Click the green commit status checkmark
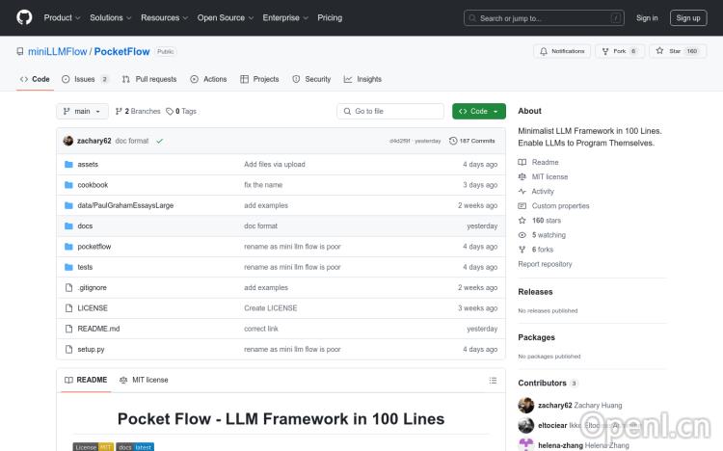This screenshot has height=451, width=723. pyautogui.click(x=159, y=141)
